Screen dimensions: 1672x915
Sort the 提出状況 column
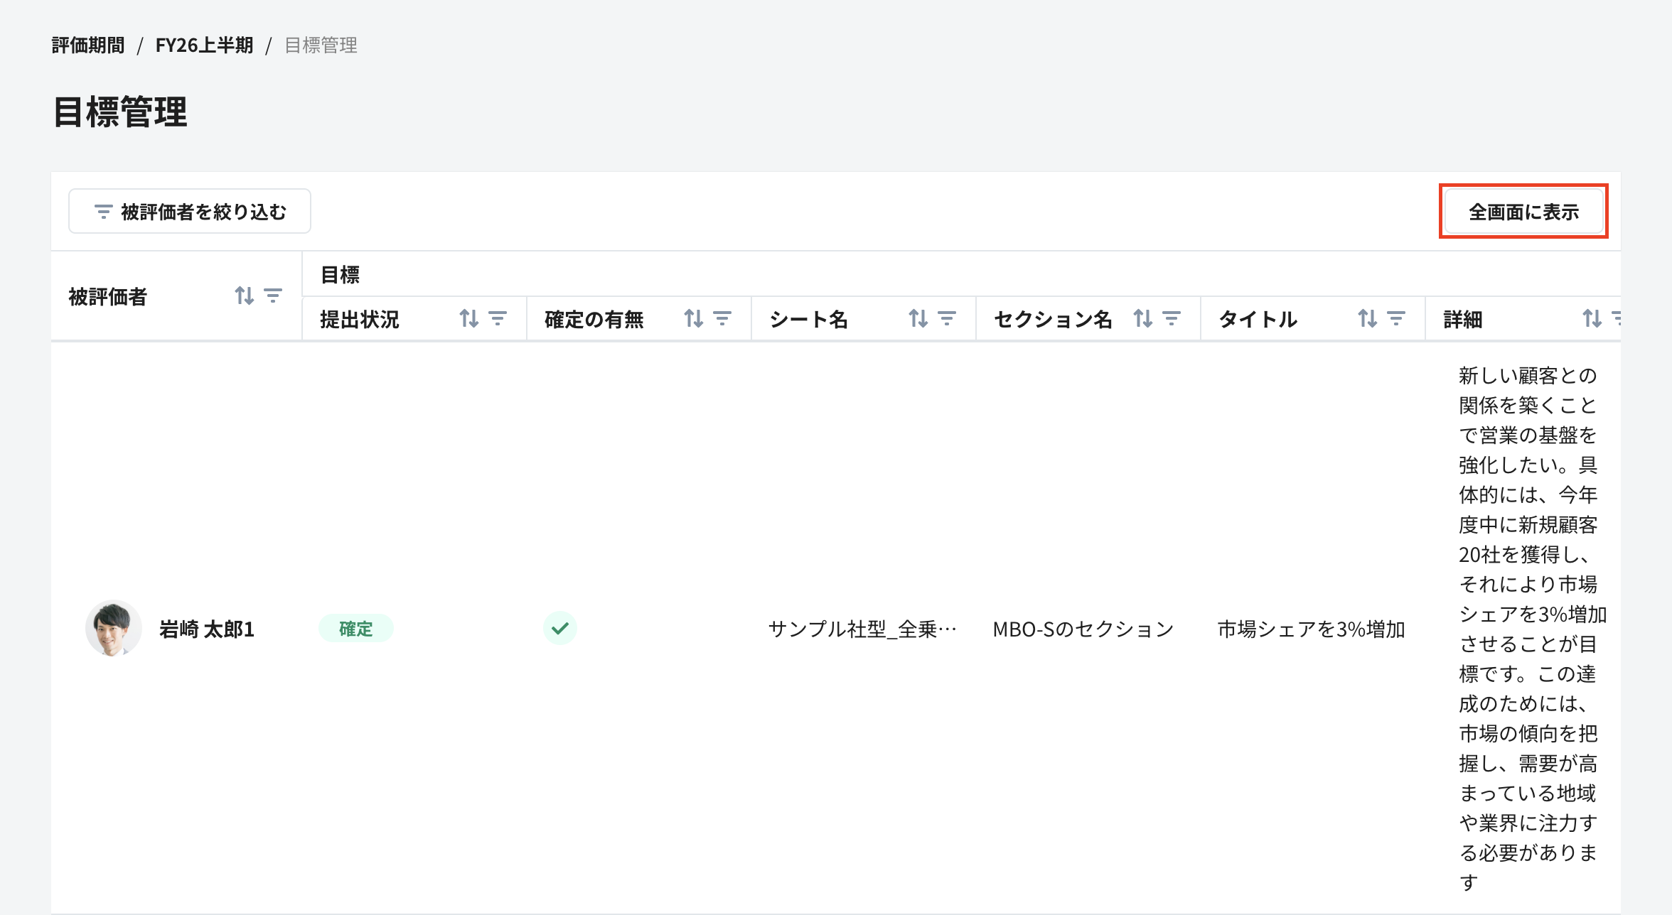[468, 319]
